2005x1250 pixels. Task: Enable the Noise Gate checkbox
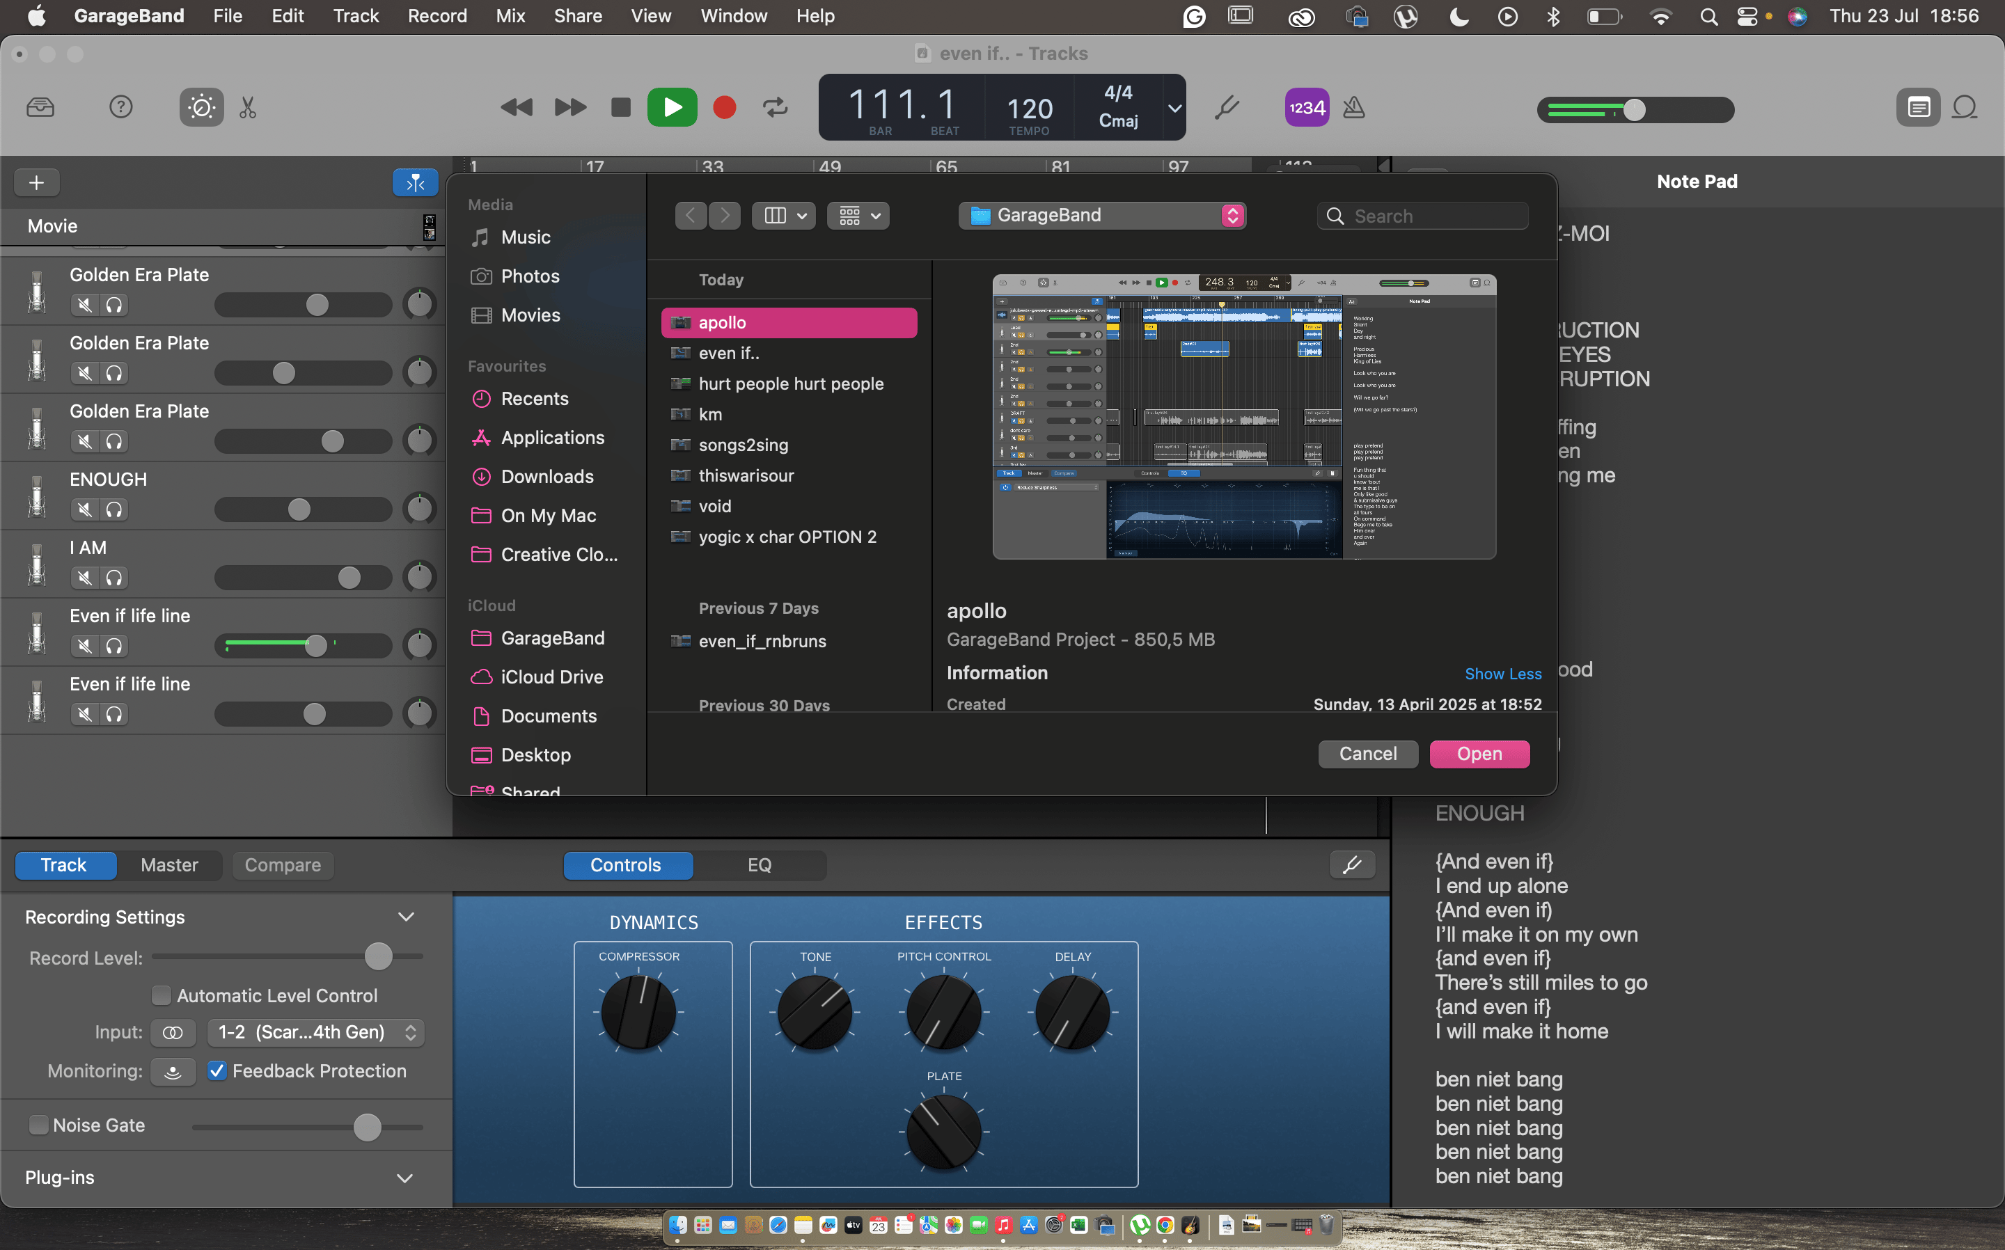coord(38,1125)
